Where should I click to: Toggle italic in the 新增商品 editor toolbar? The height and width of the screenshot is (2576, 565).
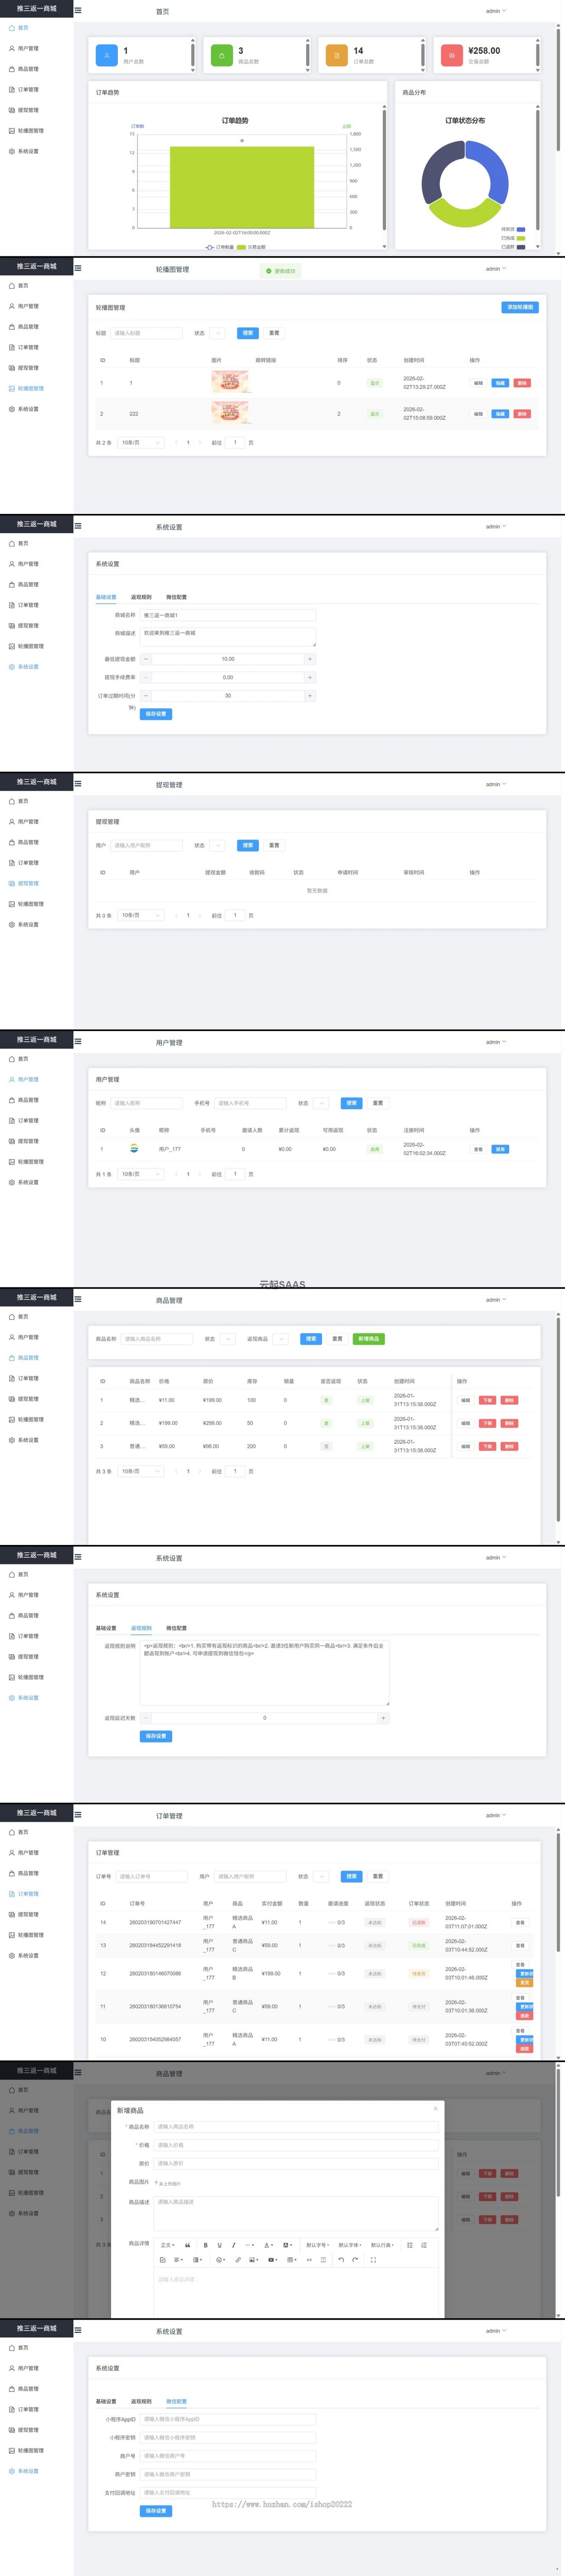click(234, 2245)
